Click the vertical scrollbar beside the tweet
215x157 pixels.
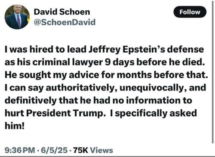click(x=212, y=72)
